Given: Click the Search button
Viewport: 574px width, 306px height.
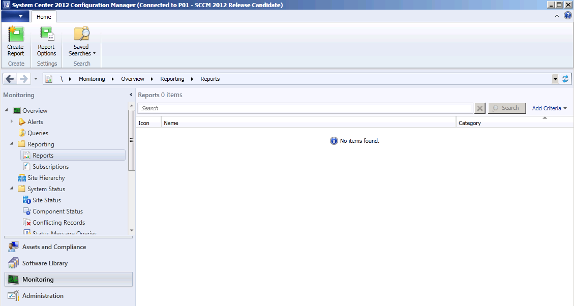Looking at the screenshot, I should coord(507,108).
